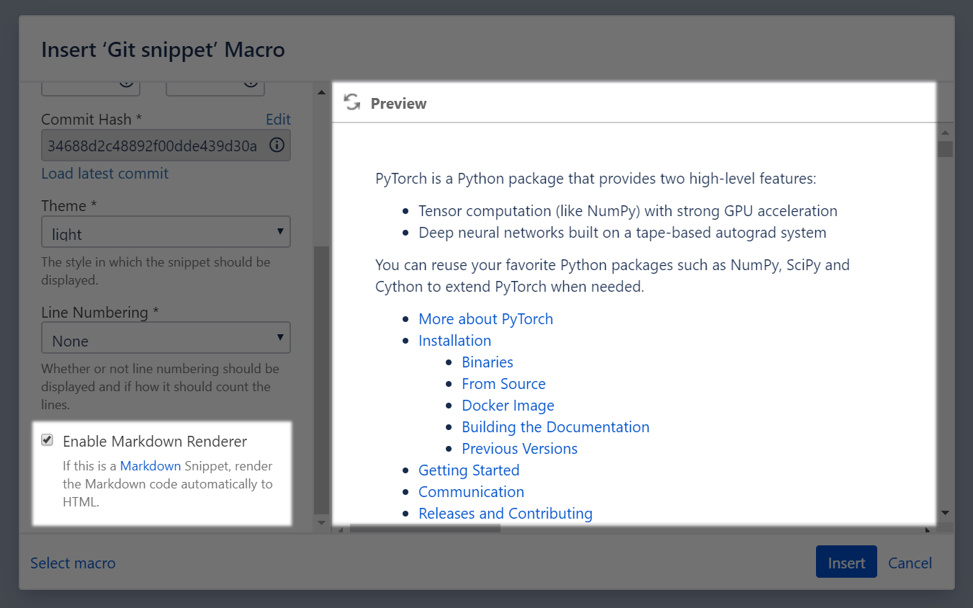Click the Getting Started link in preview
The height and width of the screenshot is (608, 973).
[x=469, y=470]
